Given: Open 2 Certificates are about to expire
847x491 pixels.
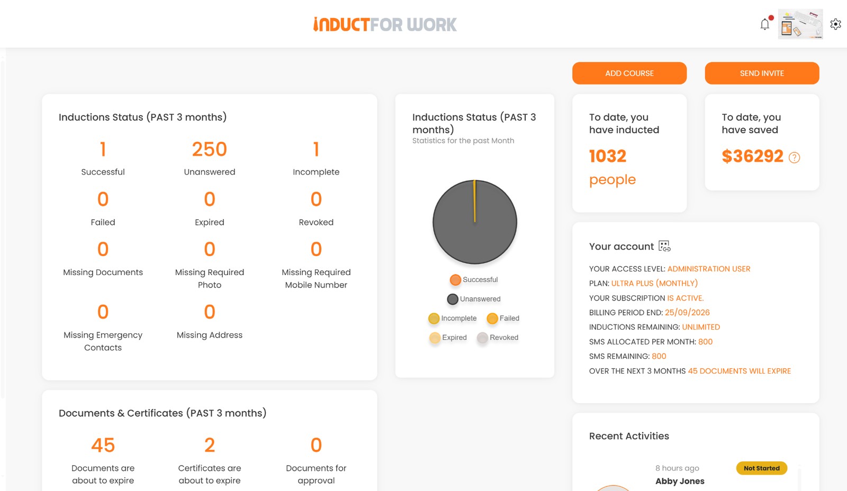Looking at the screenshot, I should (x=210, y=445).
